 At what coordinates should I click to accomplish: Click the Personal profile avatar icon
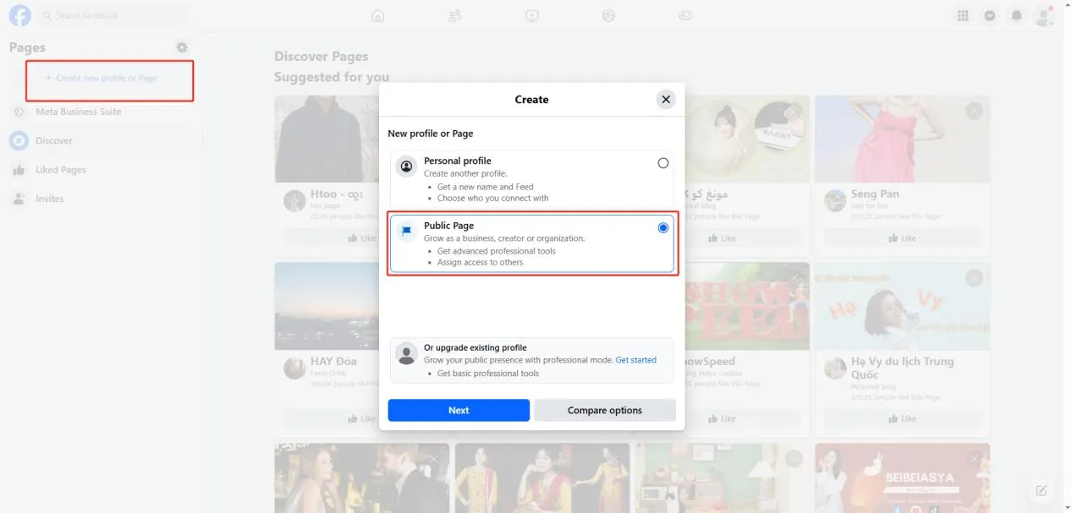[x=407, y=166]
